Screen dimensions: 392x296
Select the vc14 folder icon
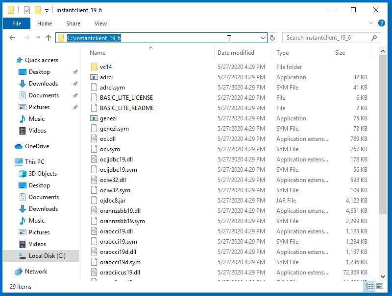tap(94, 67)
